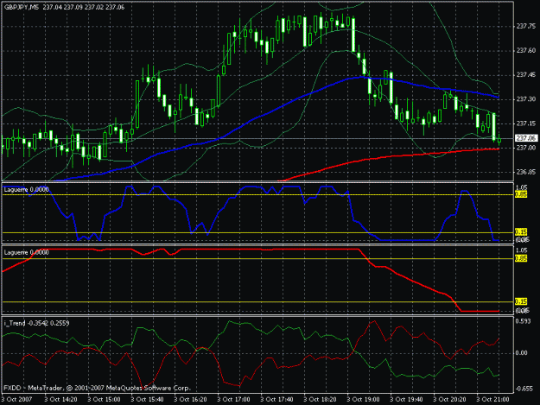Click the 3 Oct 16:20 time axis label
Image resolution: width=540 pixels, height=405 pixels.
tap(190, 400)
